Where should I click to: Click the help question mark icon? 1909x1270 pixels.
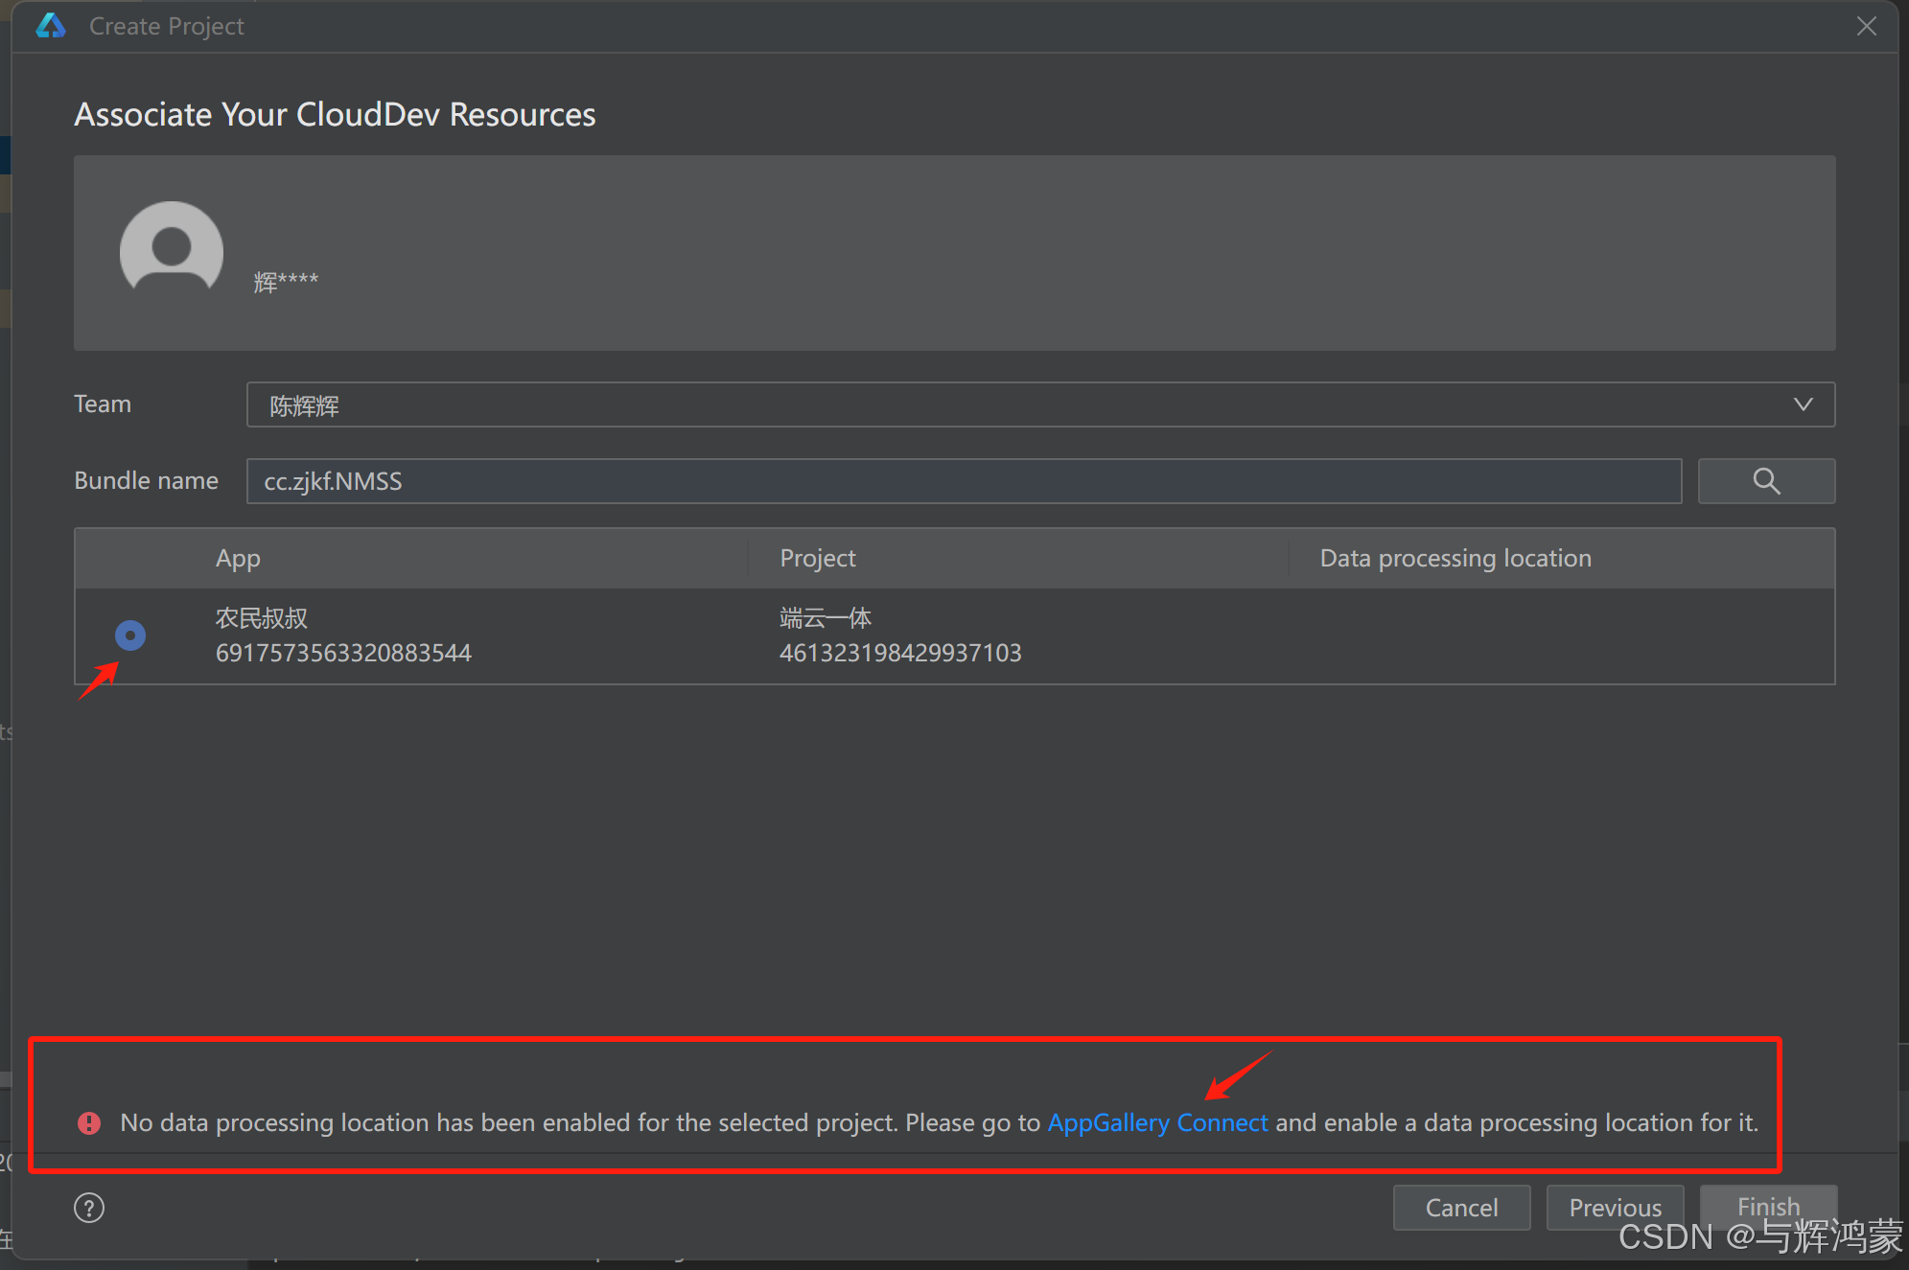[89, 1208]
